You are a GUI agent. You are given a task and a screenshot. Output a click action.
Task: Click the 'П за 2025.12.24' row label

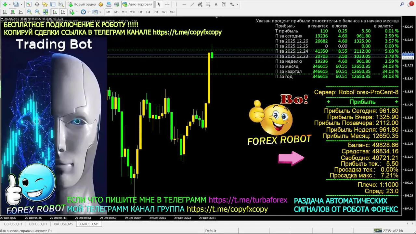point(292,51)
